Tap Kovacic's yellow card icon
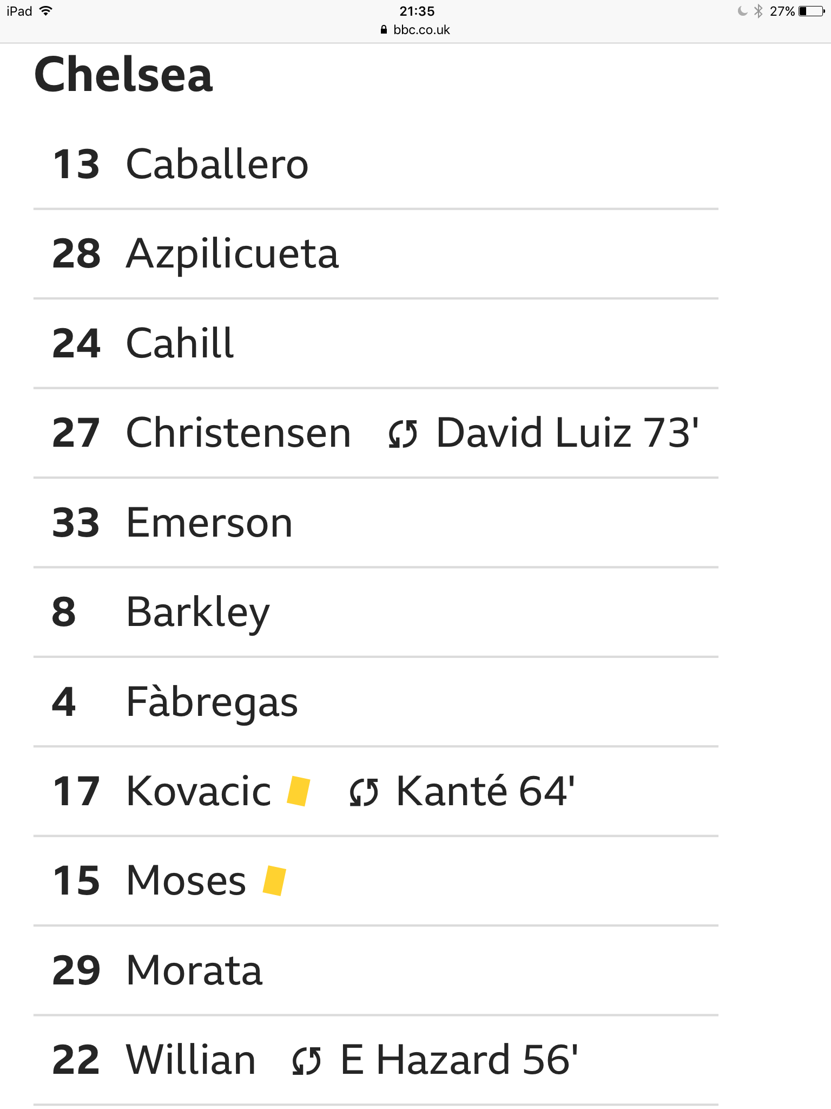831x1109 pixels. pos(298,791)
